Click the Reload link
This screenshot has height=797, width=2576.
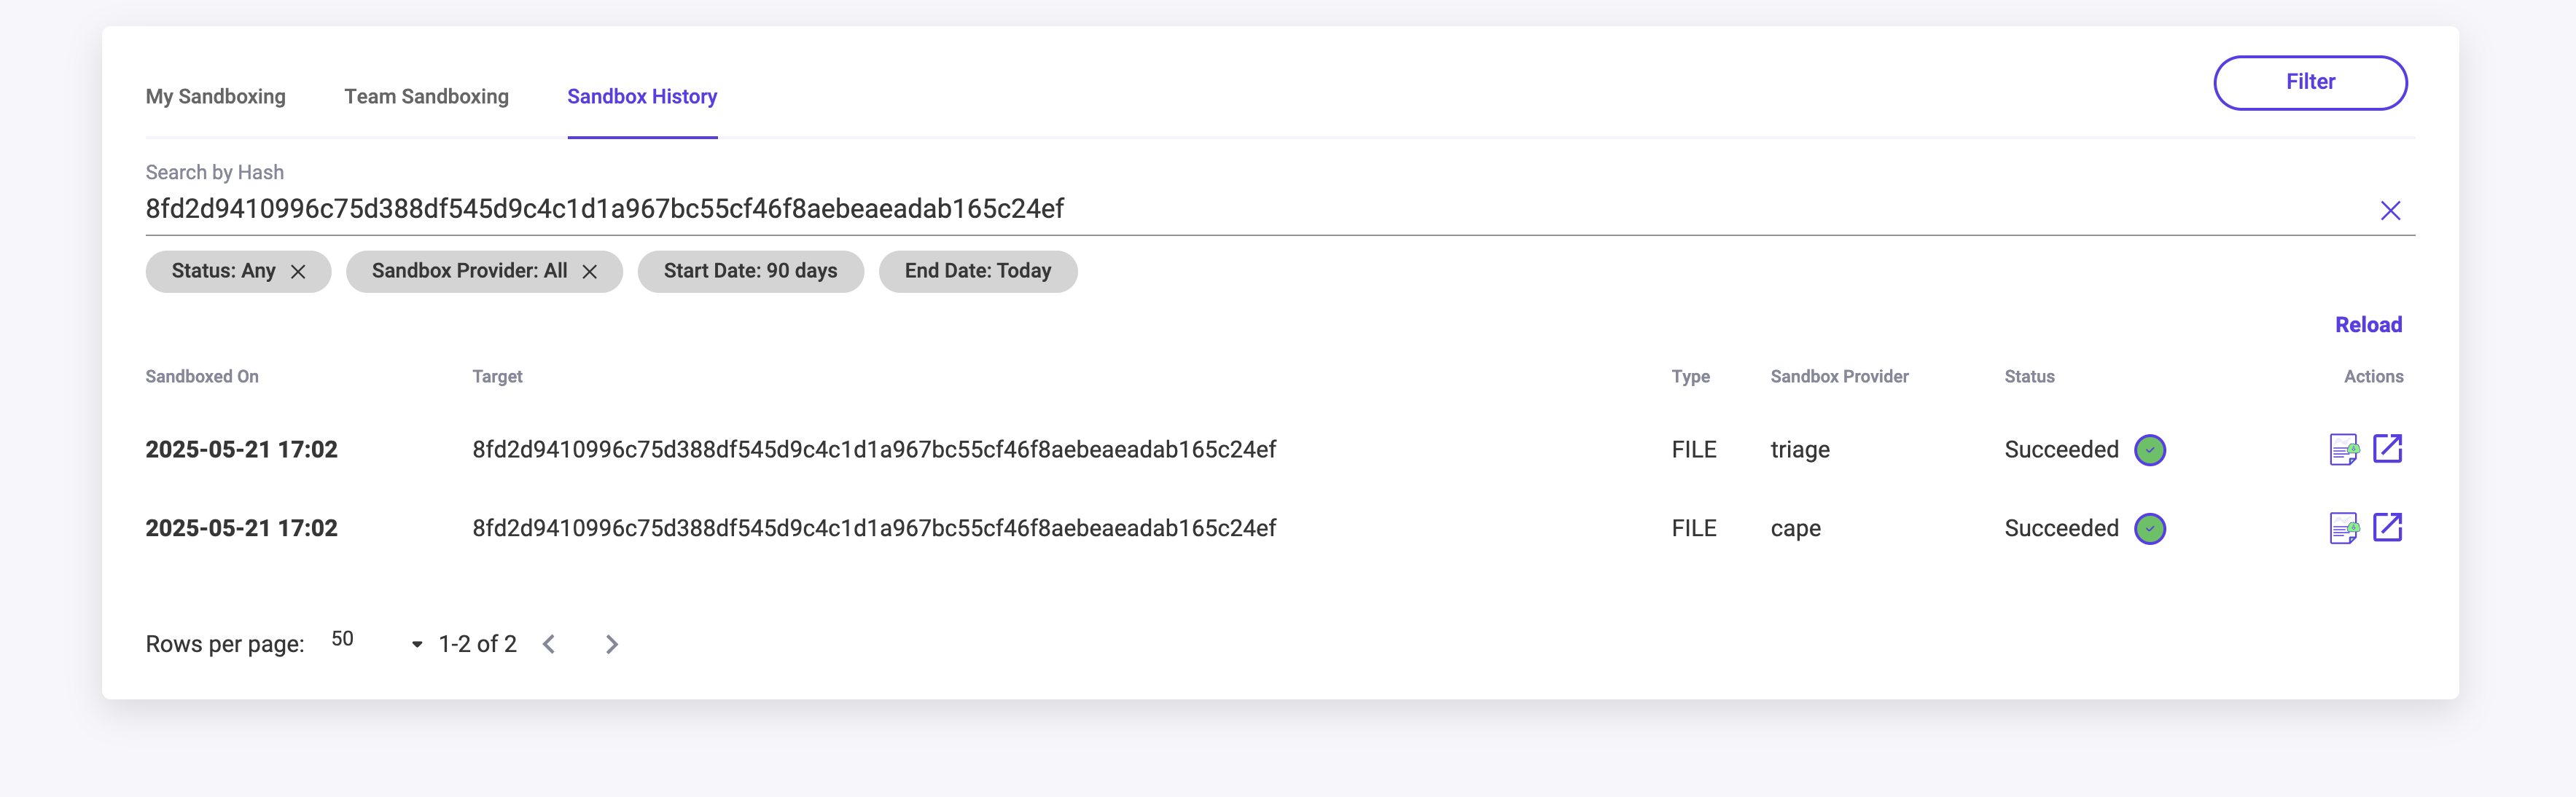point(2367,325)
